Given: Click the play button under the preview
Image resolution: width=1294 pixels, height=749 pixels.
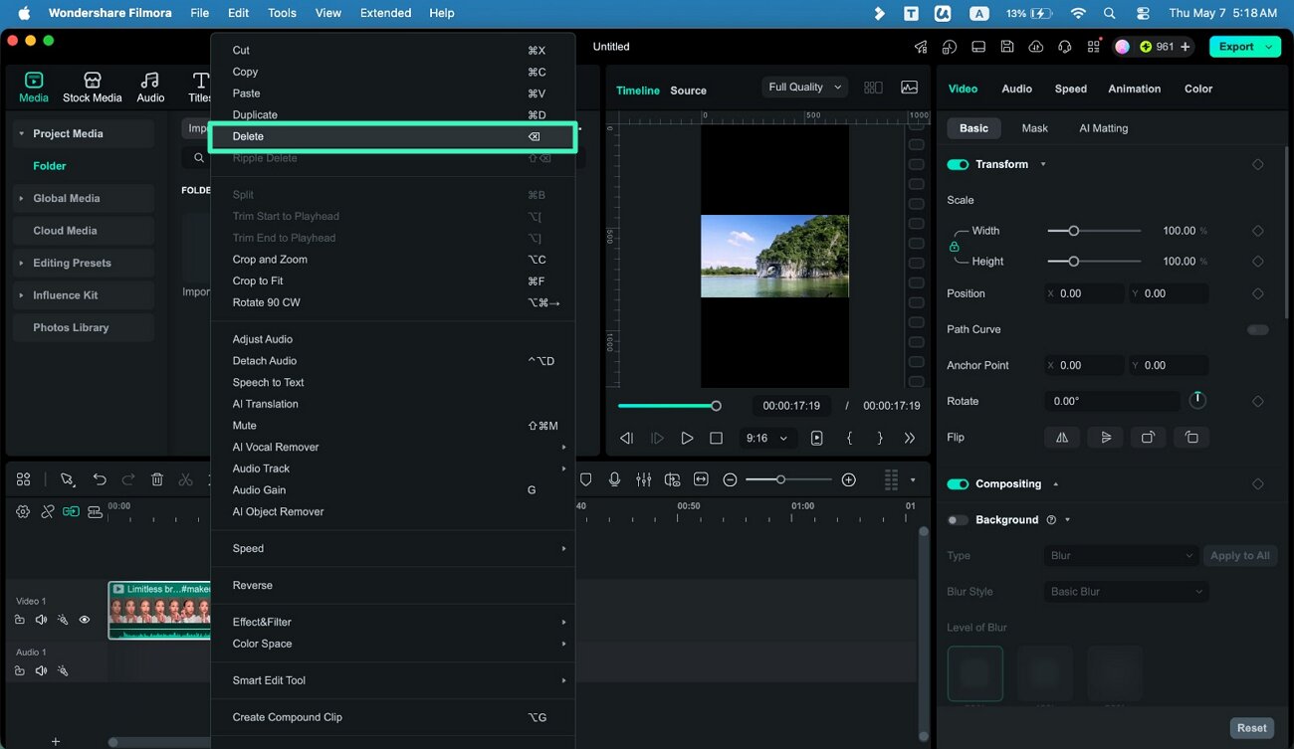Looking at the screenshot, I should click(687, 438).
